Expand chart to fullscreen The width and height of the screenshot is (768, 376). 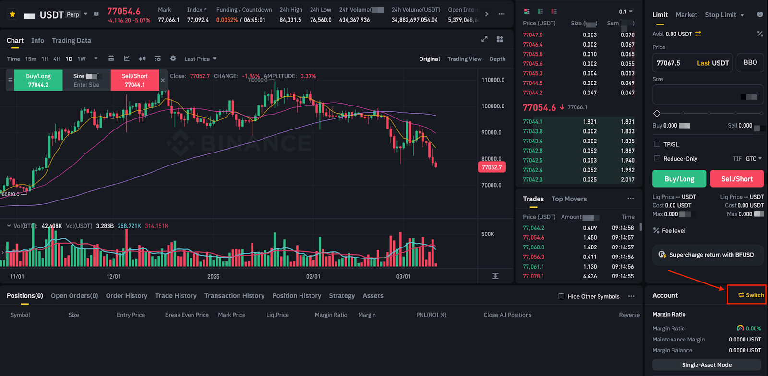point(484,39)
